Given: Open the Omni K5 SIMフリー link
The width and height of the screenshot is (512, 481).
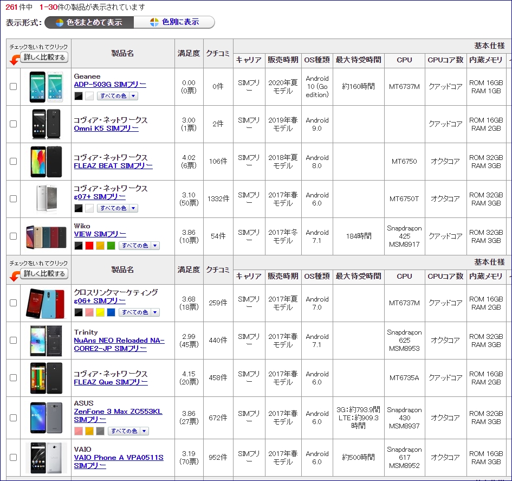Looking at the screenshot, I should [x=106, y=129].
